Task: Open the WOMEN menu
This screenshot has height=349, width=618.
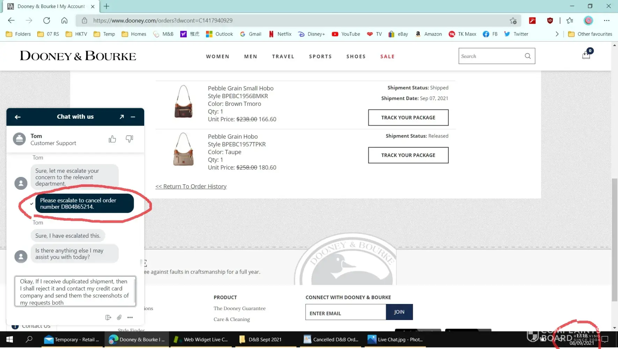Action: pos(218,57)
